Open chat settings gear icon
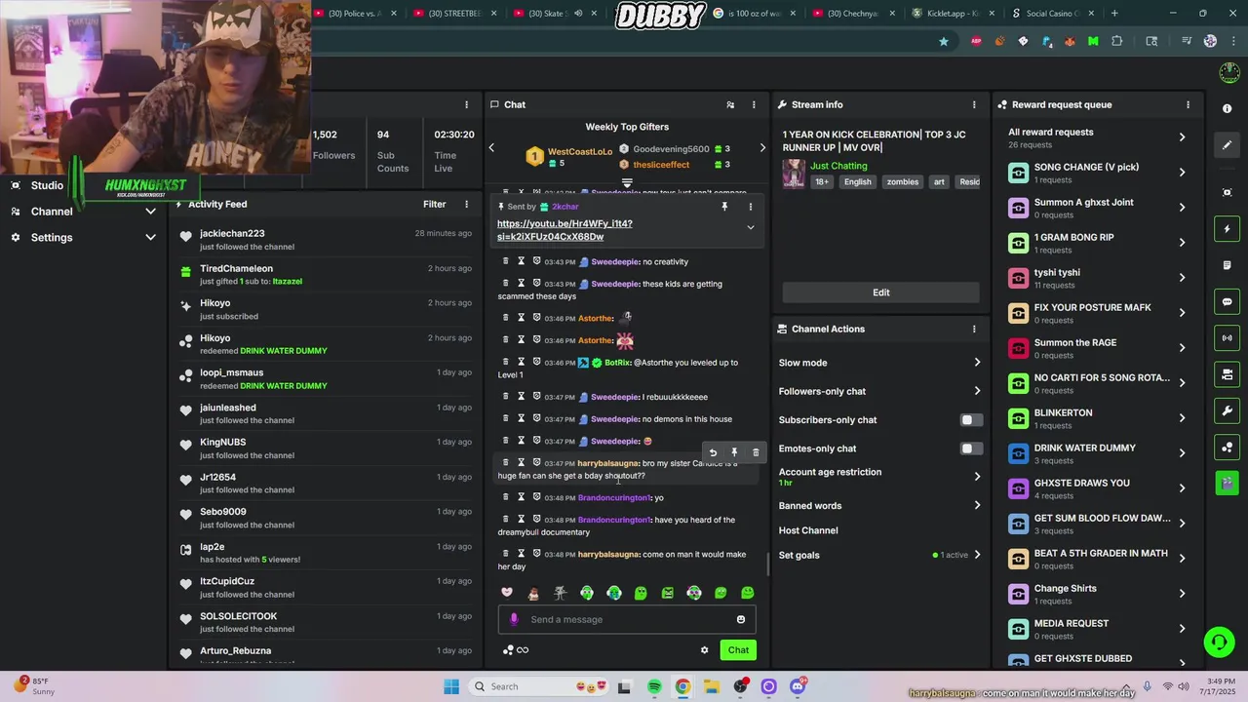 (705, 650)
